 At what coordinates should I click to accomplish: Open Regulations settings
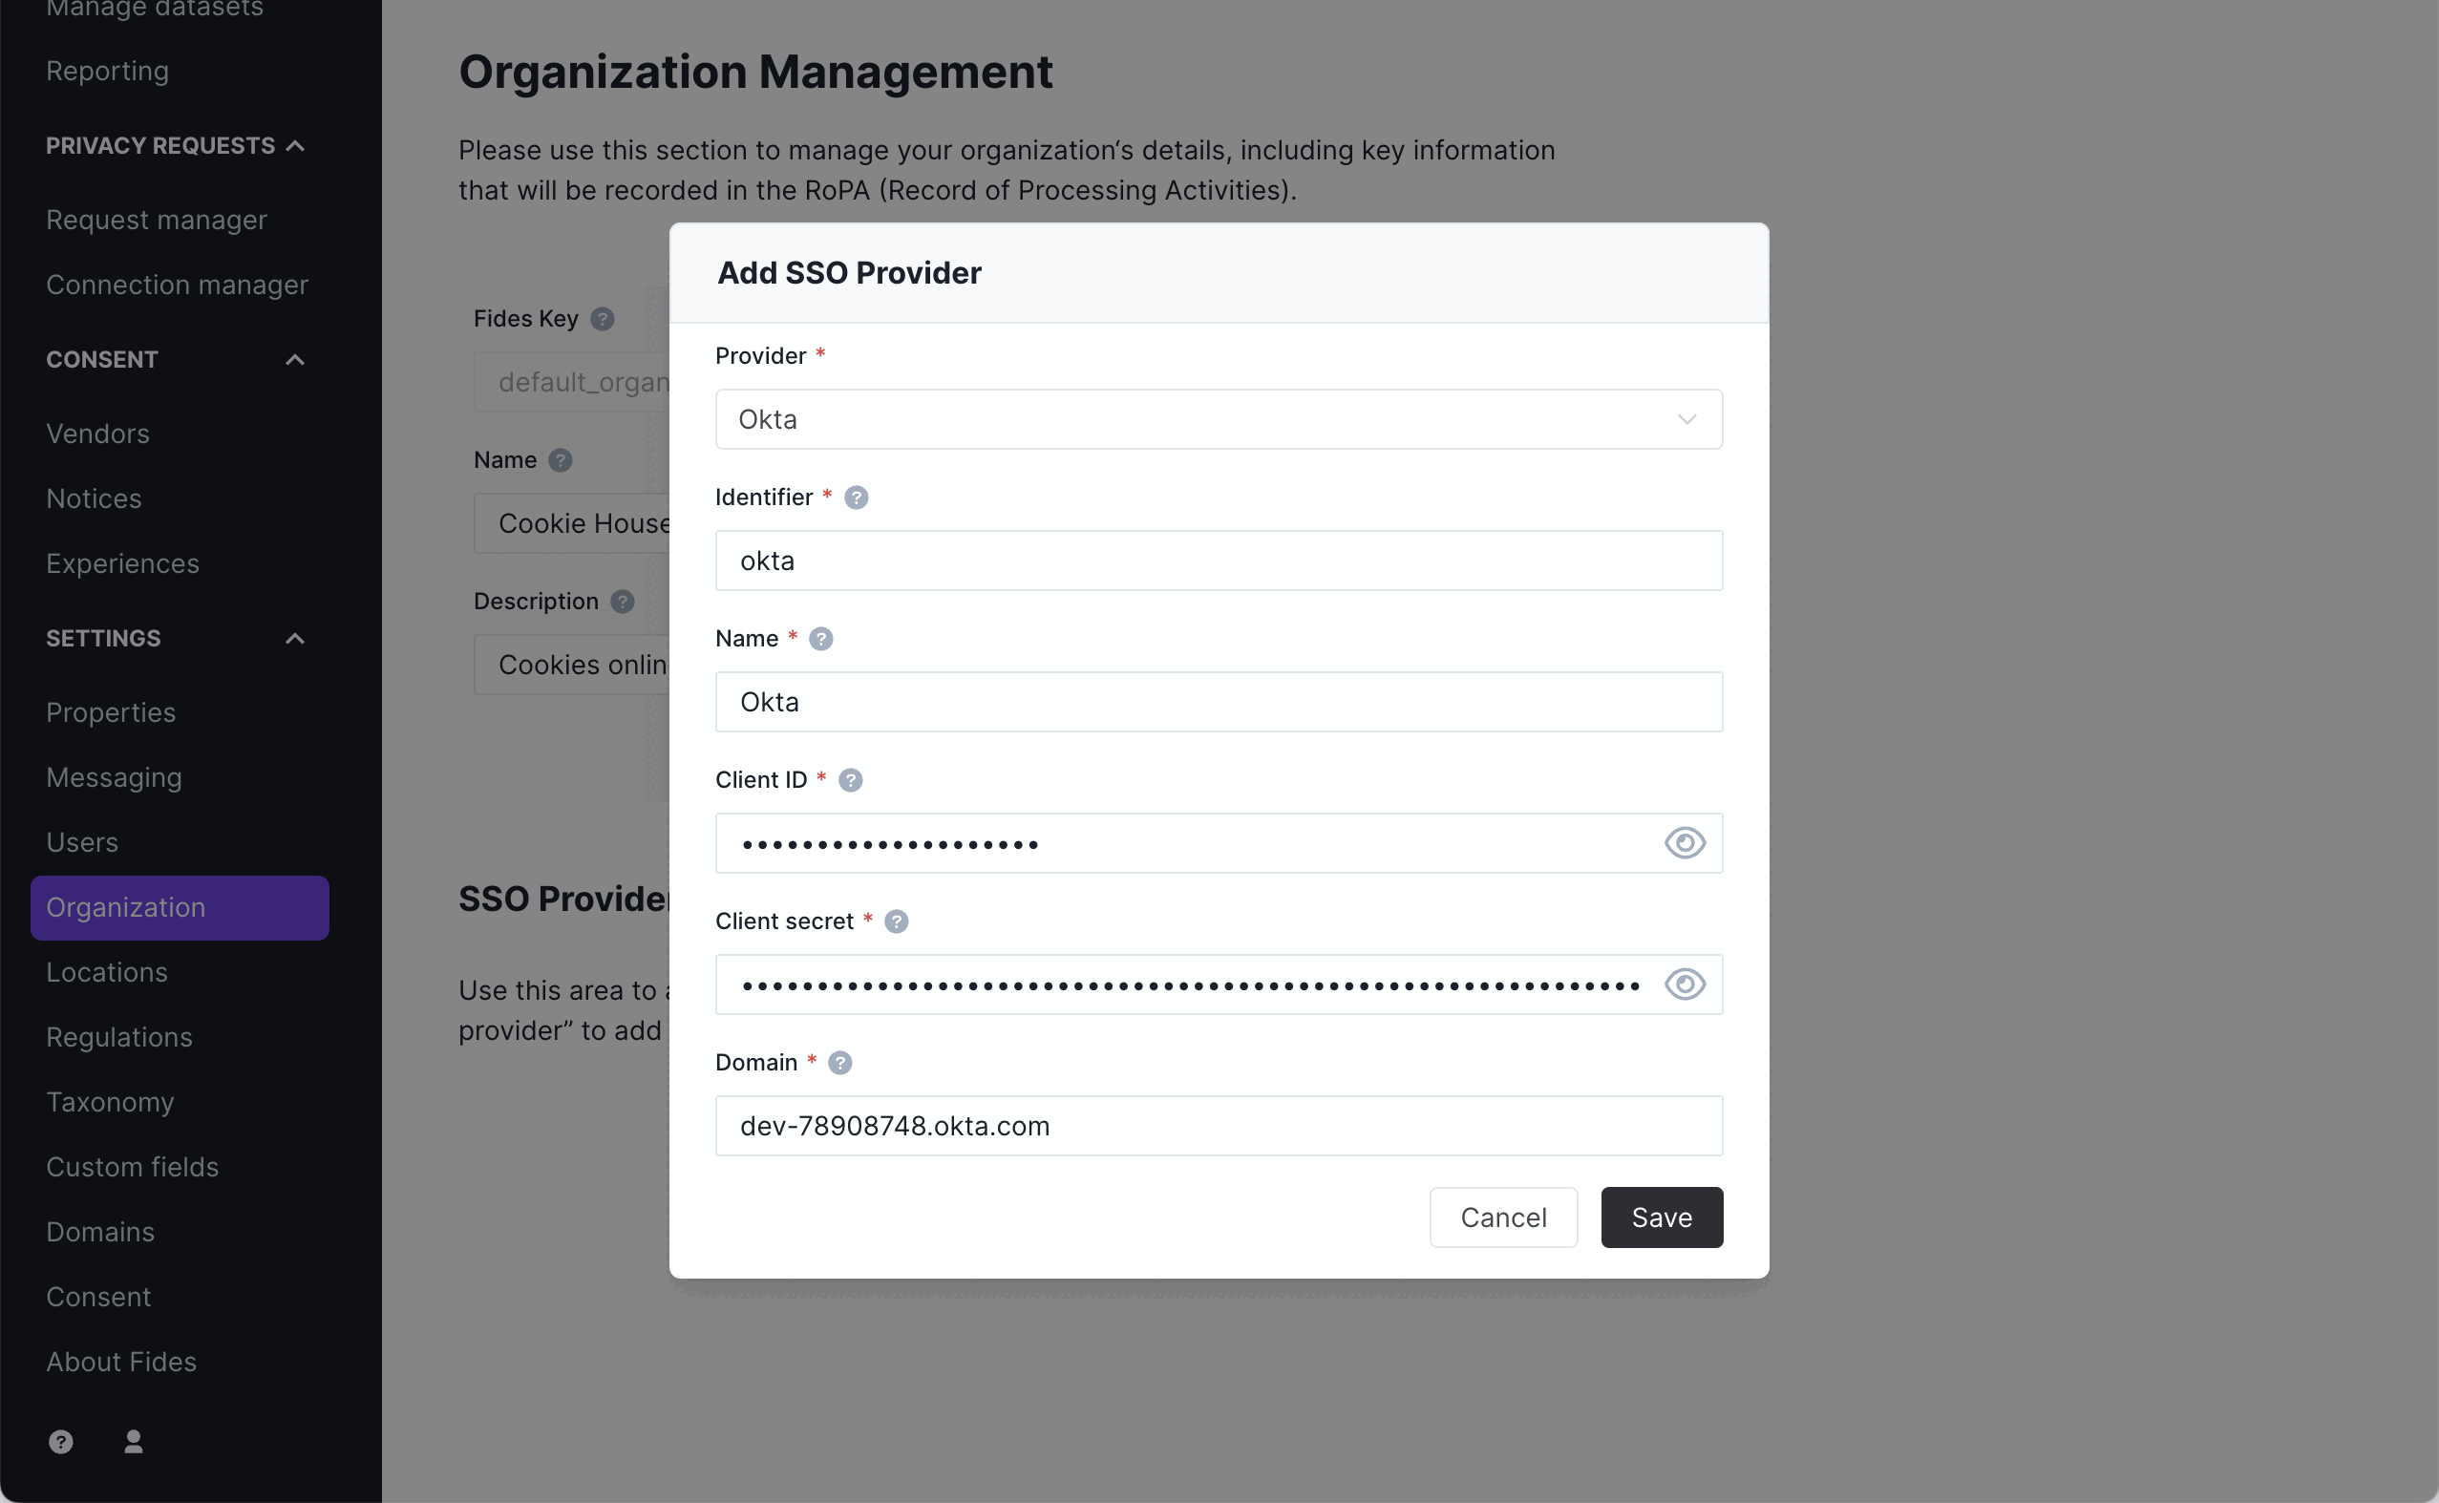[x=119, y=1037]
